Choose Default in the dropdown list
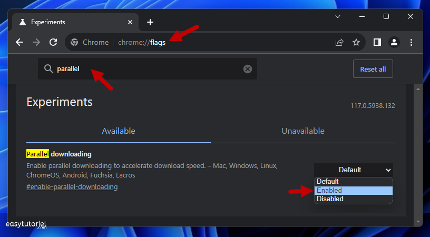 click(x=354, y=182)
